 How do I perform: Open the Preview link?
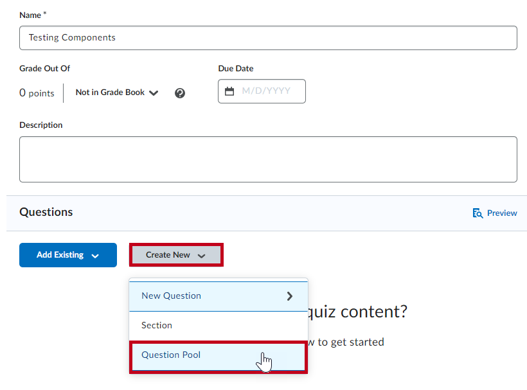point(502,213)
